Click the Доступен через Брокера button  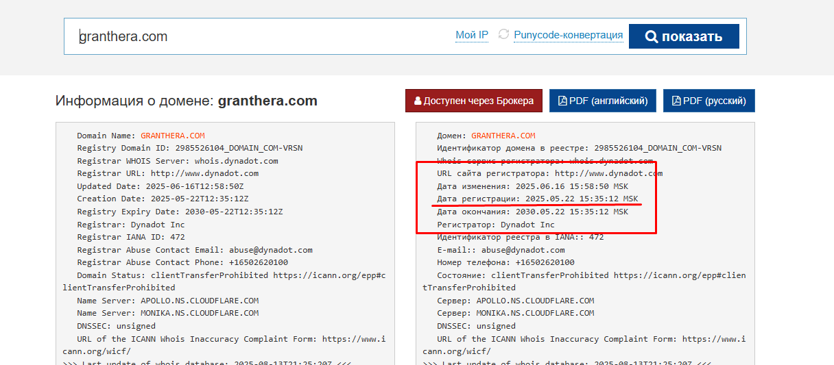pyautogui.click(x=474, y=101)
